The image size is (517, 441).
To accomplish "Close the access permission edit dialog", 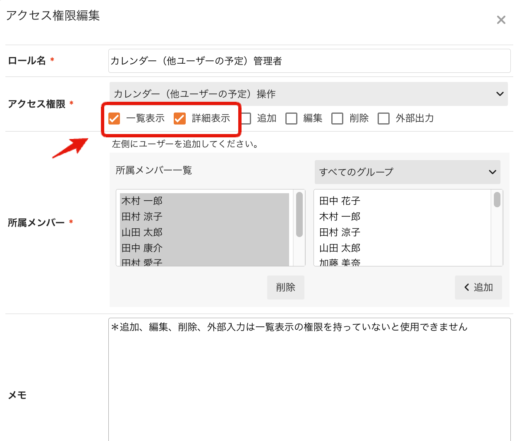I will [501, 20].
